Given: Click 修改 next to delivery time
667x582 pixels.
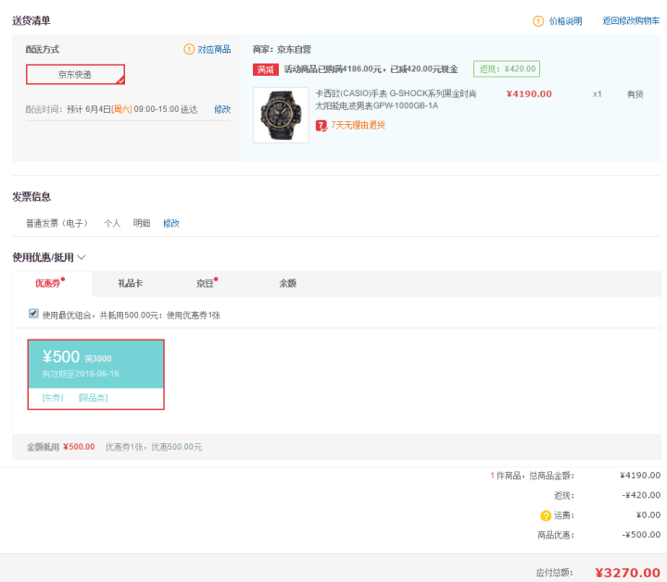Looking at the screenshot, I should coord(222,109).
